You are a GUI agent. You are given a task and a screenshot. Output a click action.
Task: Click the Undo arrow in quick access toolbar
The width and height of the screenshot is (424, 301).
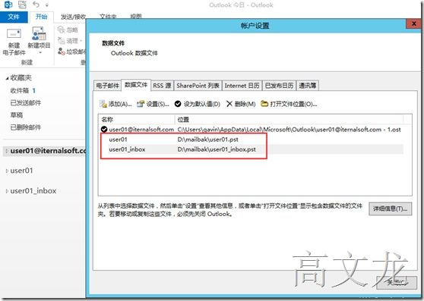click(x=36, y=5)
